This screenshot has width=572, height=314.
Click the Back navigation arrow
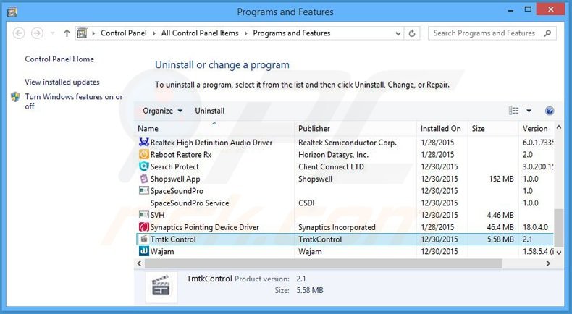click(x=19, y=33)
